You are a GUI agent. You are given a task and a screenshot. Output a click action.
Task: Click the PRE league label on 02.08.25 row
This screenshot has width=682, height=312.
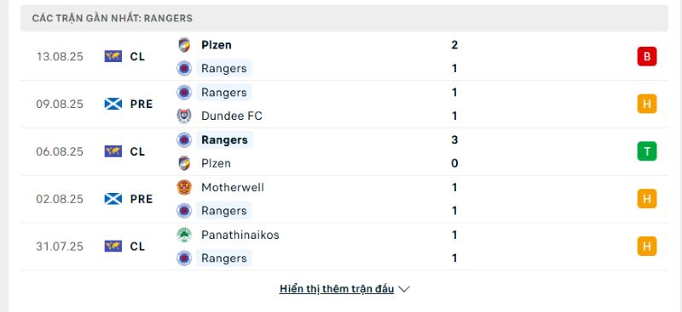pyautogui.click(x=142, y=199)
